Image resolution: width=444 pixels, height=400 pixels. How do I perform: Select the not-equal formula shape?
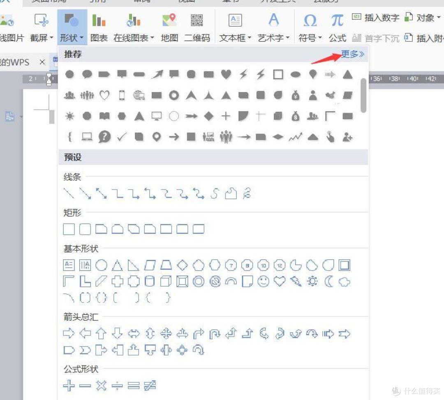(x=150, y=385)
